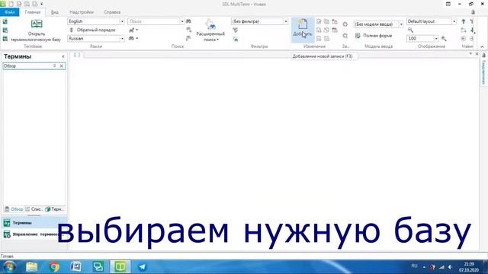Viewport: 488px width, 274px height.
Task: Click the circular icon in the За... group
Action: pos(345,24)
